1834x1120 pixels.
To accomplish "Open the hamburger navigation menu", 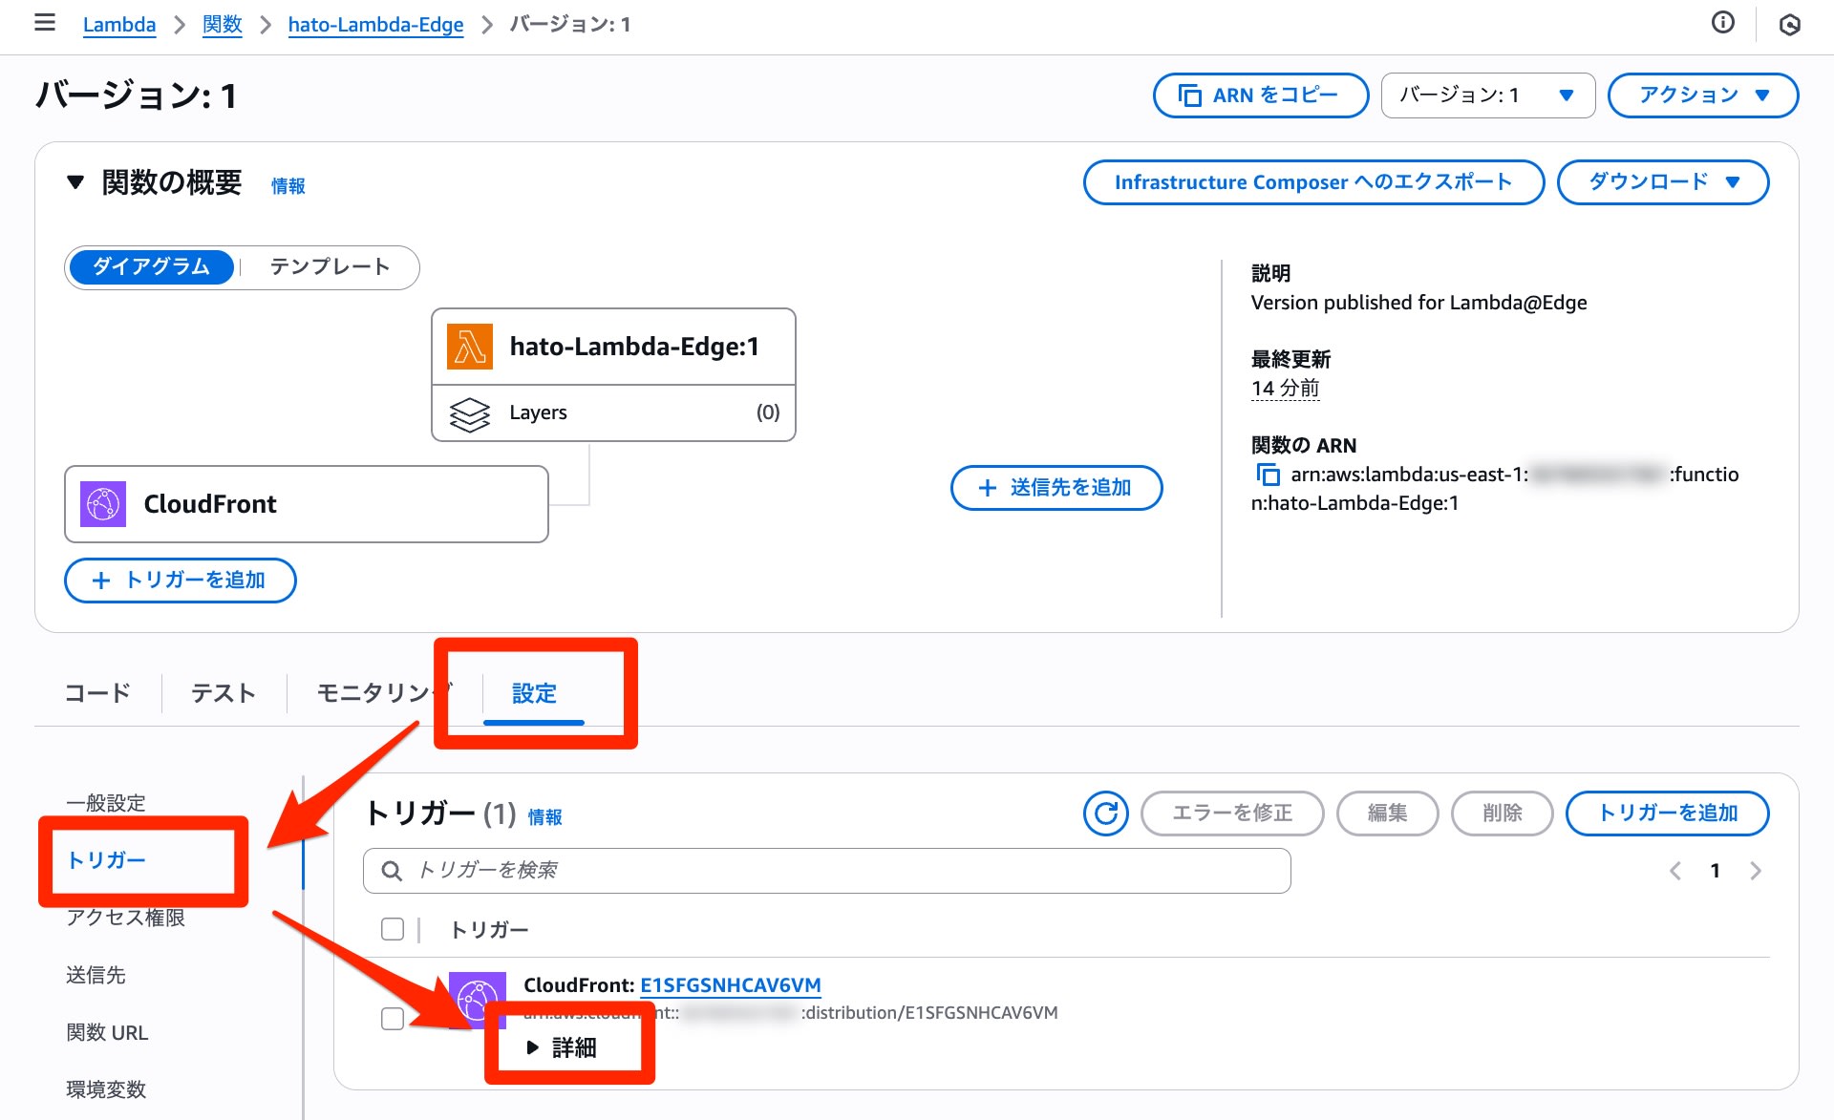I will pos(45,23).
